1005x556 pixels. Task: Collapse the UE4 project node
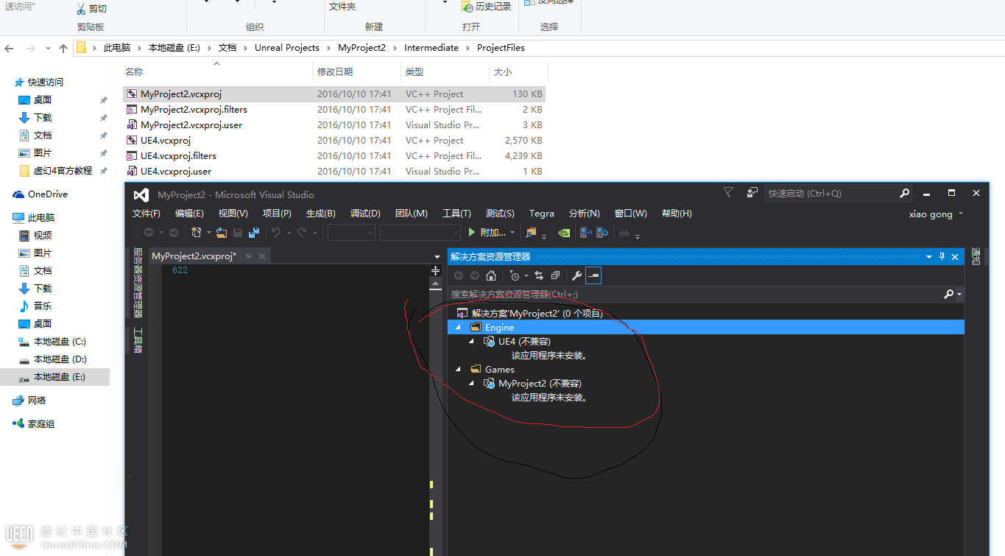coord(471,341)
